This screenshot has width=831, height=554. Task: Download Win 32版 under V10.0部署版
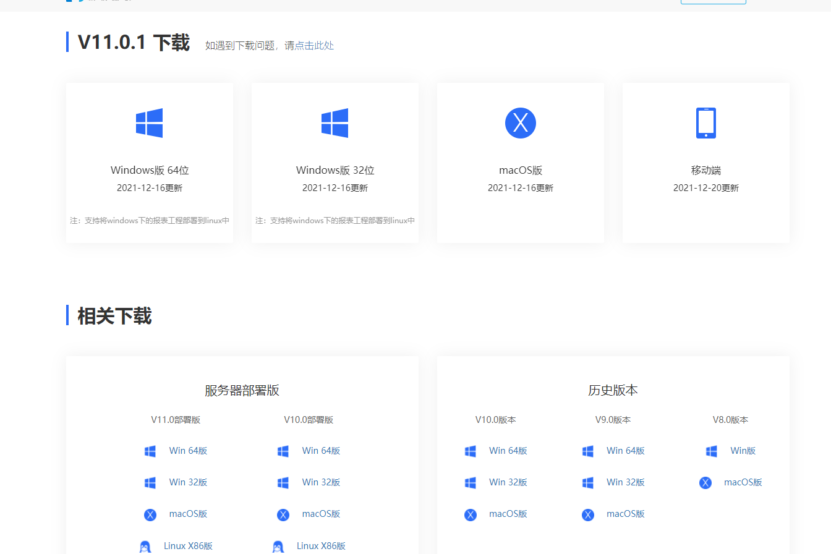pyautogui.click(x=322, y=482)
